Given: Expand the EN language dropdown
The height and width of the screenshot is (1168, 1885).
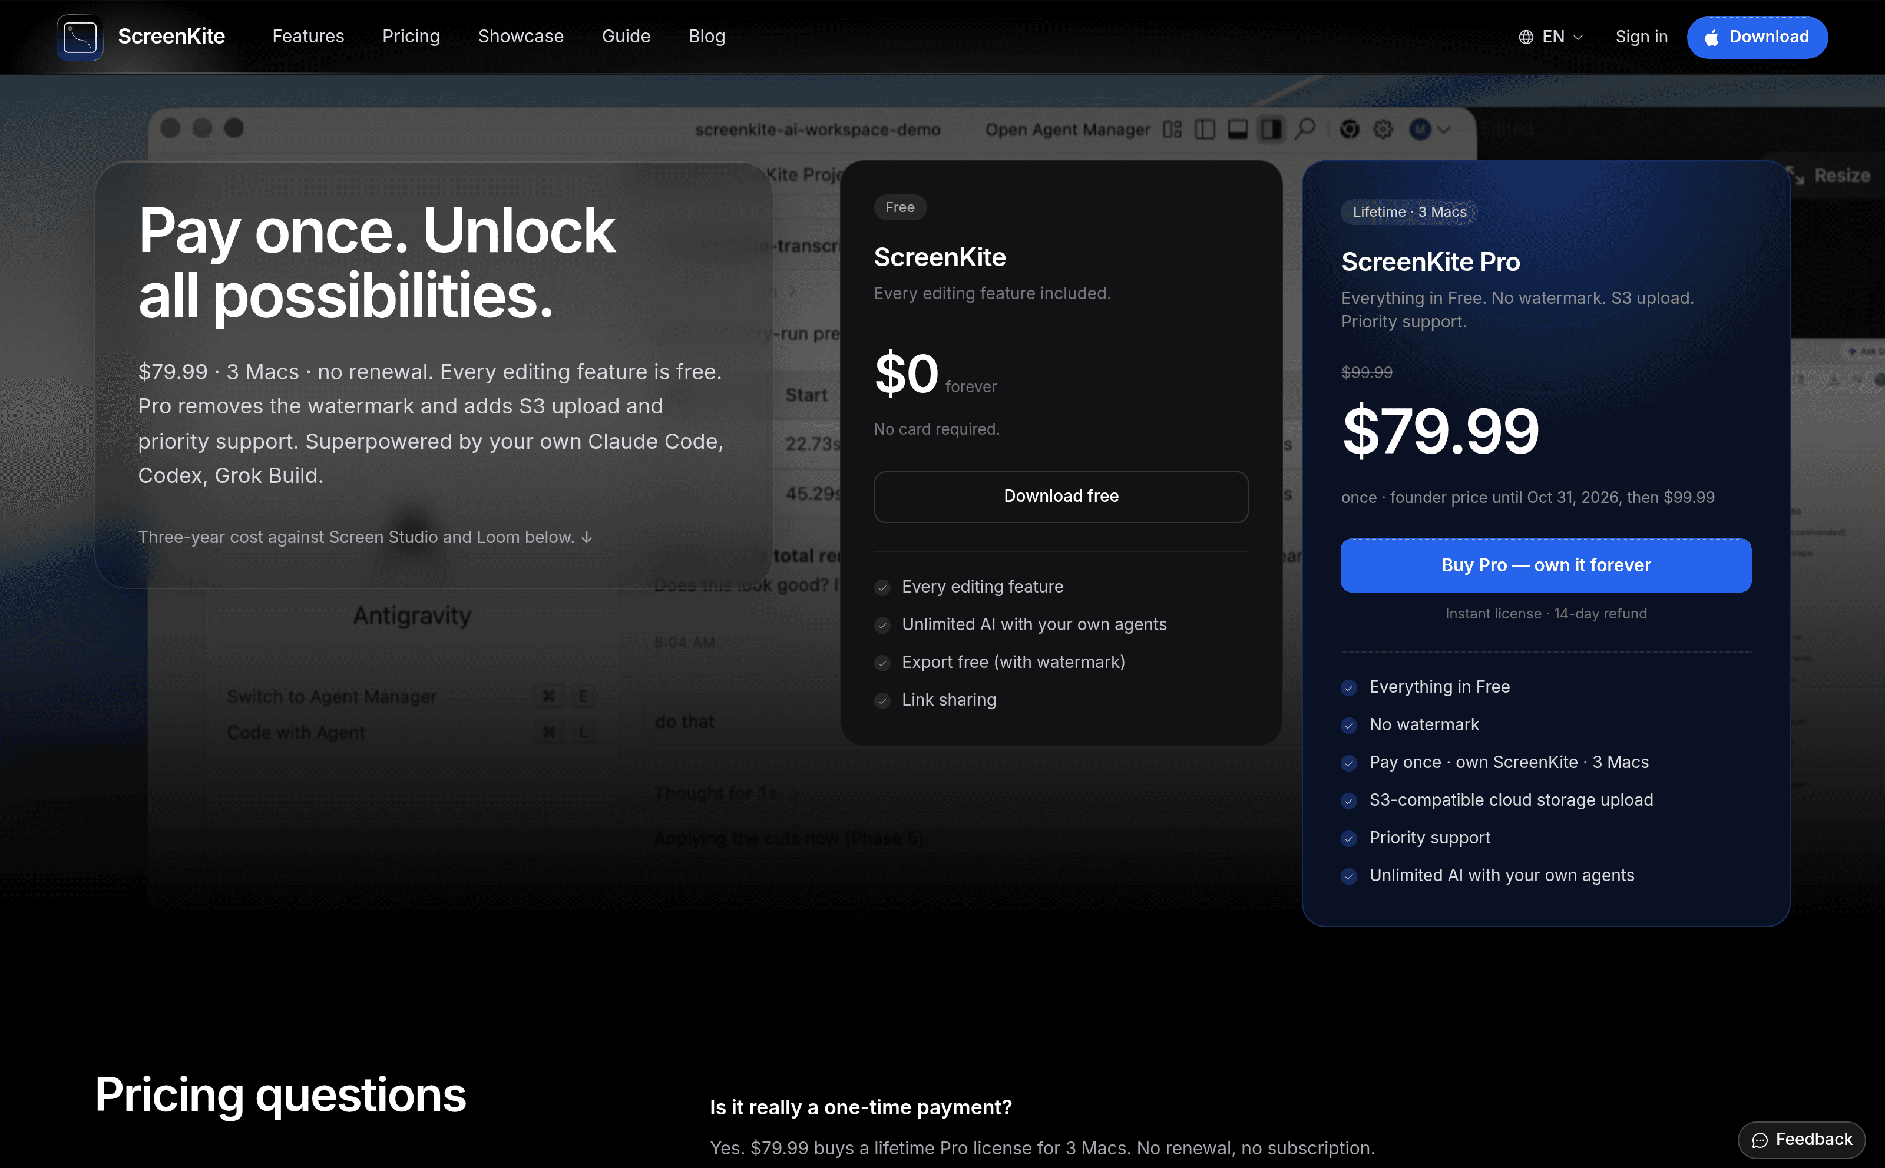Looking at the screenshot, I should click(1551, 37).
